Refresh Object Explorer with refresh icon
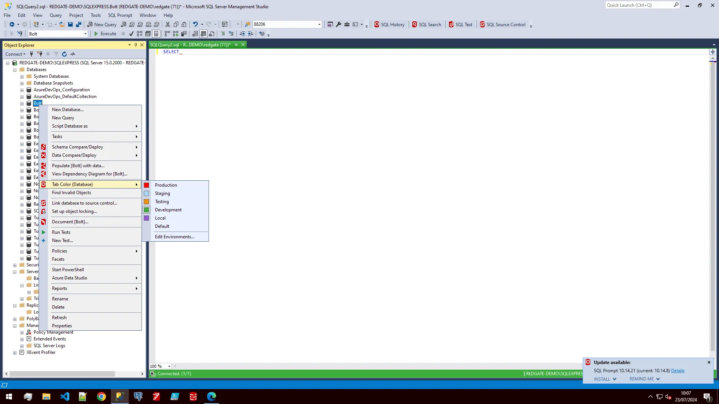The image size is (719, 404). (x=64, y=54)
